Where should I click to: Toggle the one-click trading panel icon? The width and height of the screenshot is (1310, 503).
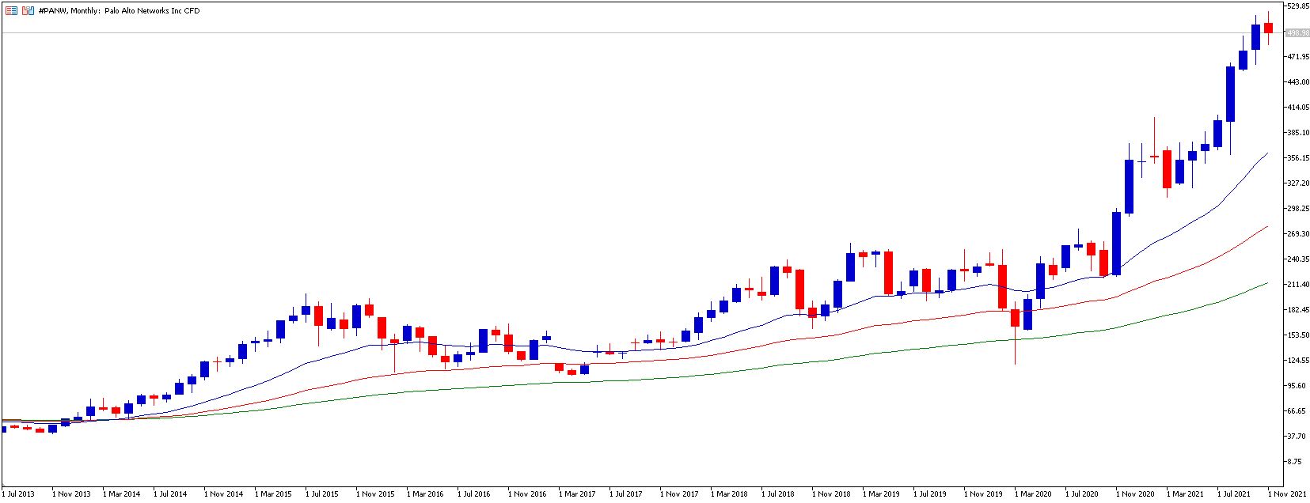[28, 11]
